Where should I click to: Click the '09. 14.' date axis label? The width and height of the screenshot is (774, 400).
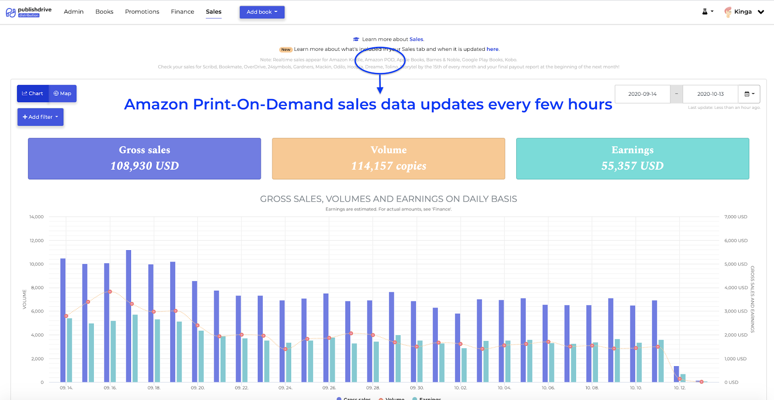point(66,388)
